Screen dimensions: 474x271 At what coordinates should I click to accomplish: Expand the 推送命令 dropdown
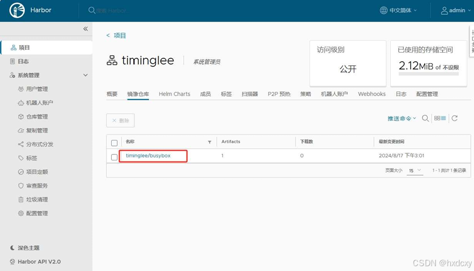click(402, 118)
